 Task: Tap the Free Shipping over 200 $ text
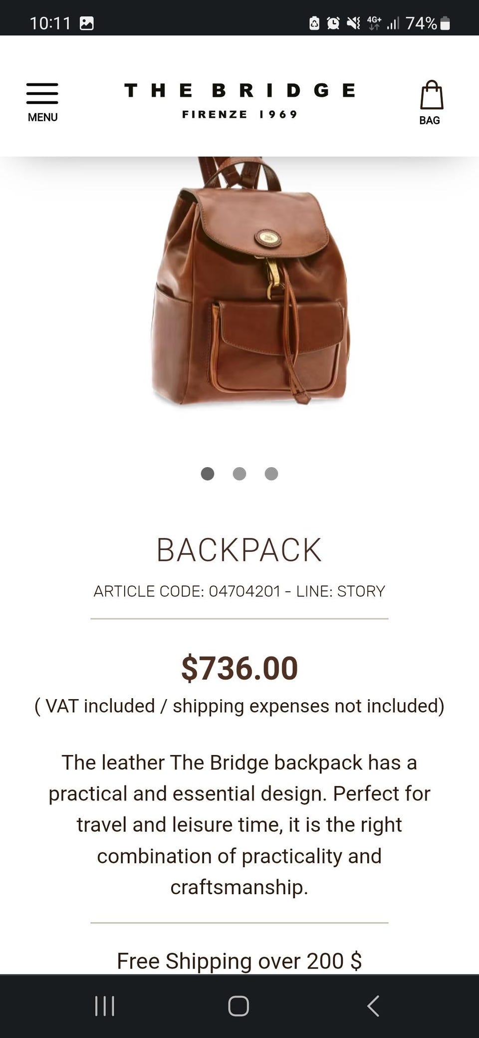coord(239,961)
